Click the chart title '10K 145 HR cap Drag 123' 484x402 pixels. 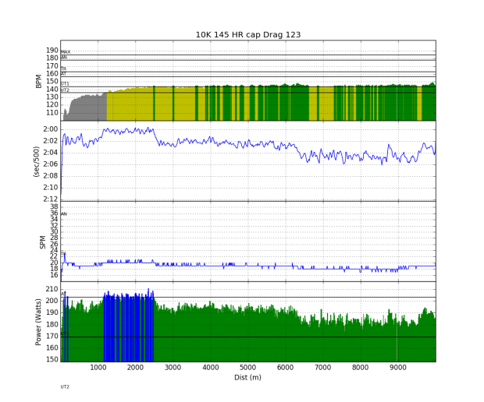point(247,34)
